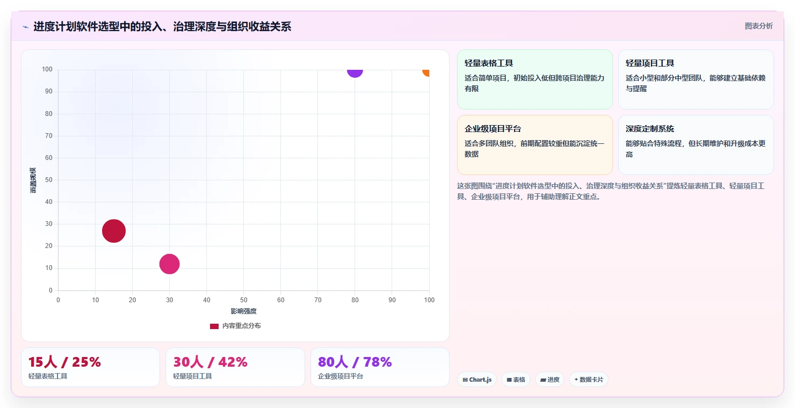795x408 pixels.
Task: Click the 图表分析 label in header
Action: (x=758, y=26)
